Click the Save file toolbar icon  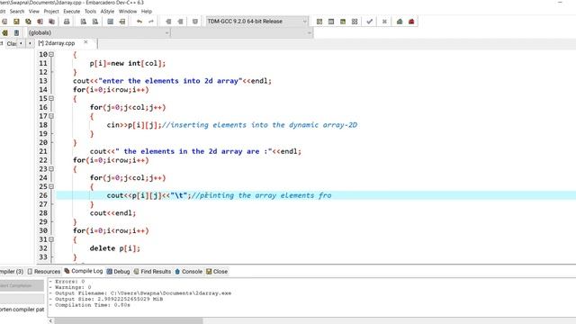coord(16,22)
